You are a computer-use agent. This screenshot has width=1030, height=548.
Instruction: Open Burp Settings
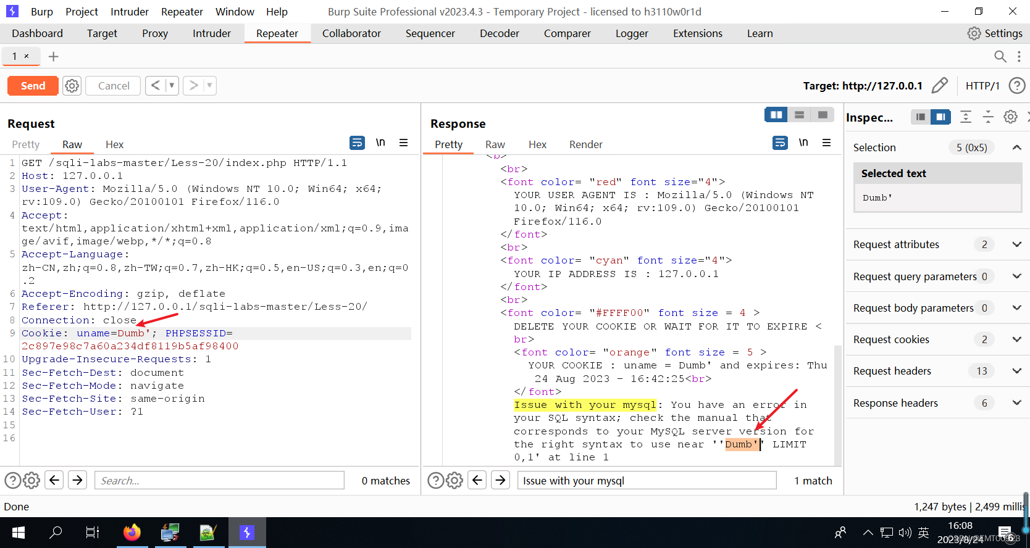pos(995,33)
